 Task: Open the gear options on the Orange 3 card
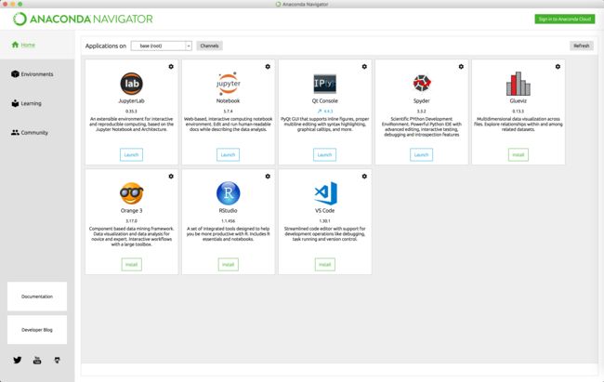[171, 177]
